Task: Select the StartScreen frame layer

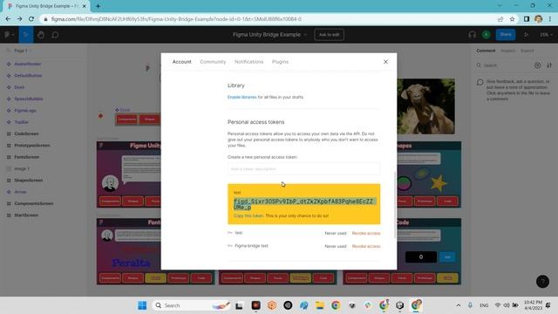Action: (26, 215)
